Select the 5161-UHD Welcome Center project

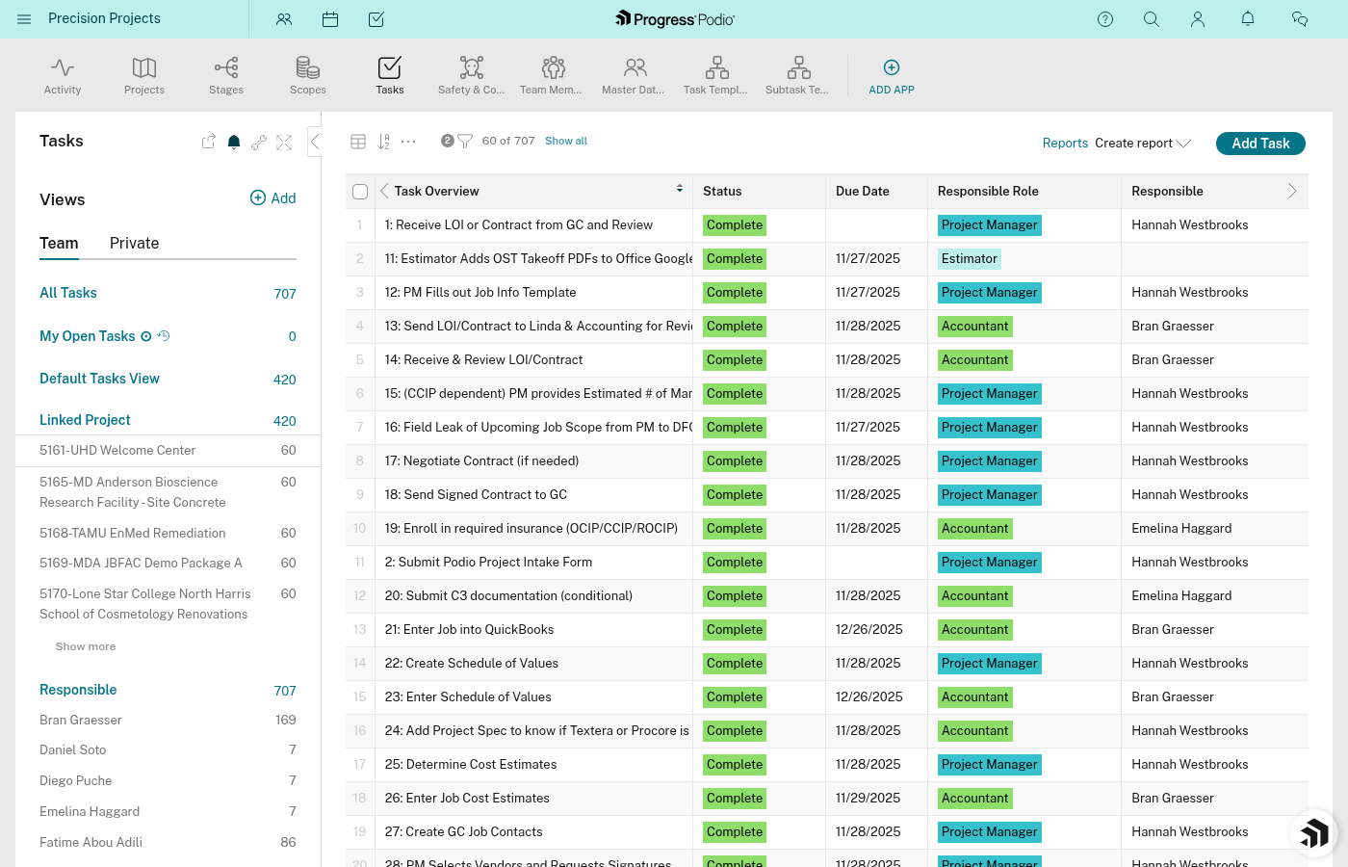[117, 450]
